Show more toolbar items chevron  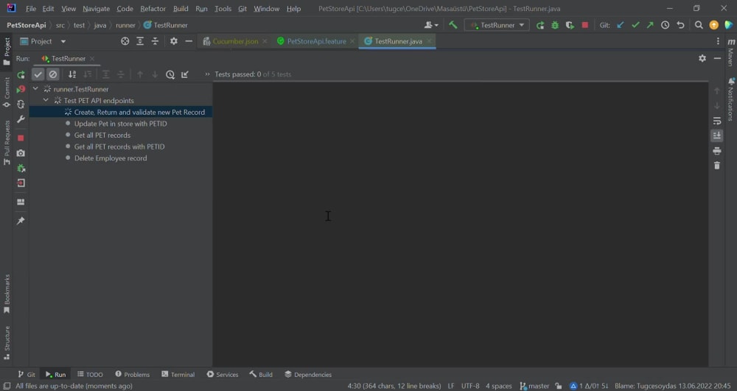(207, 74)
